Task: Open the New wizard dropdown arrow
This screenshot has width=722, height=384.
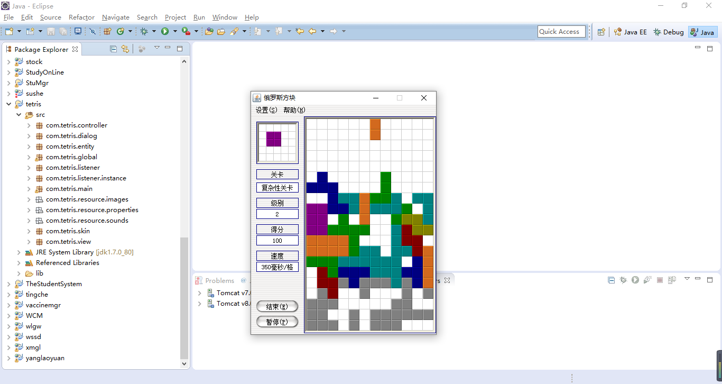Action: 18,32
